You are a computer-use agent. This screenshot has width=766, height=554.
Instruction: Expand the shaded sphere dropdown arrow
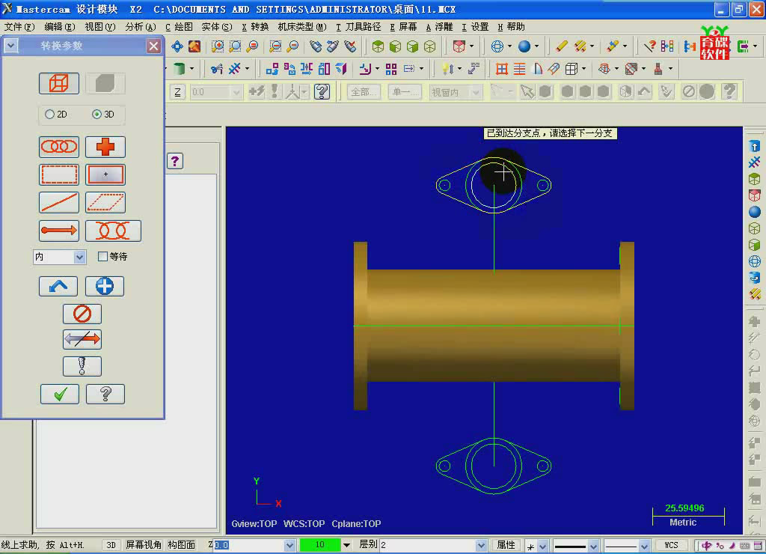(x=536, y=46)
